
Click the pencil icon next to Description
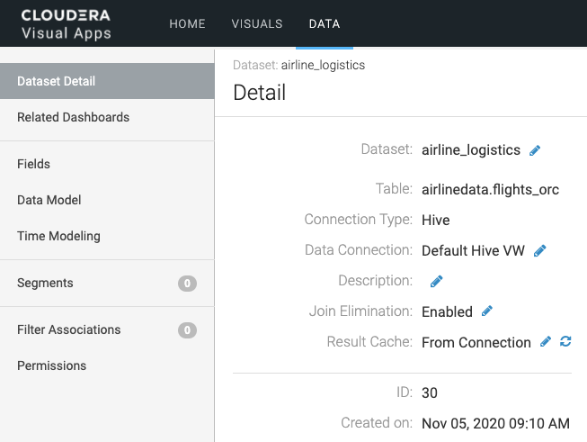pos(437,281)
